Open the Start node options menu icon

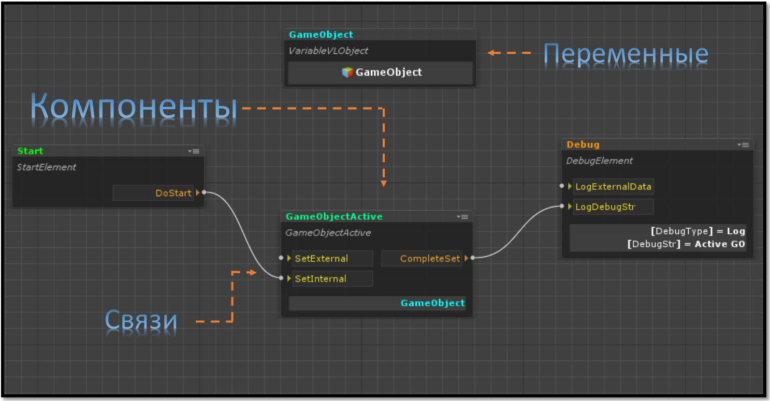(x=194, y=152)
